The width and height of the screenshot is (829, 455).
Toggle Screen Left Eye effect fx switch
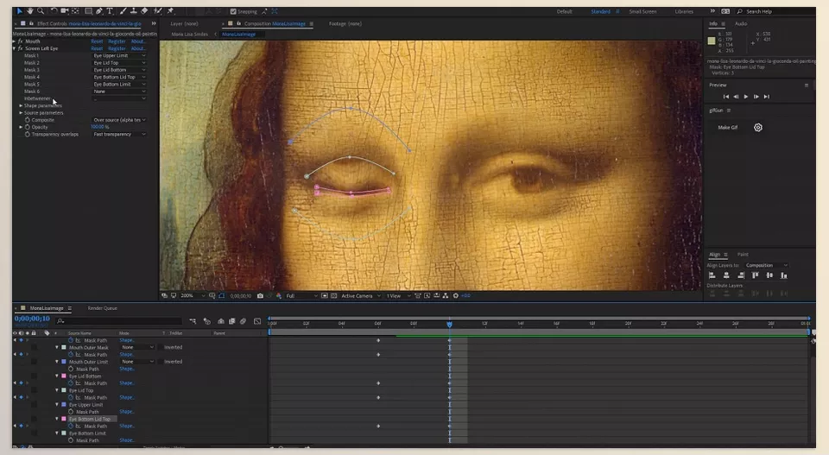pyautogui.click(x=20, y=48)
